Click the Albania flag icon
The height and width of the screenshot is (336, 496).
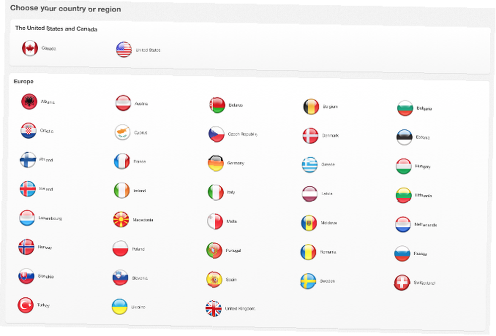(29, 102)
